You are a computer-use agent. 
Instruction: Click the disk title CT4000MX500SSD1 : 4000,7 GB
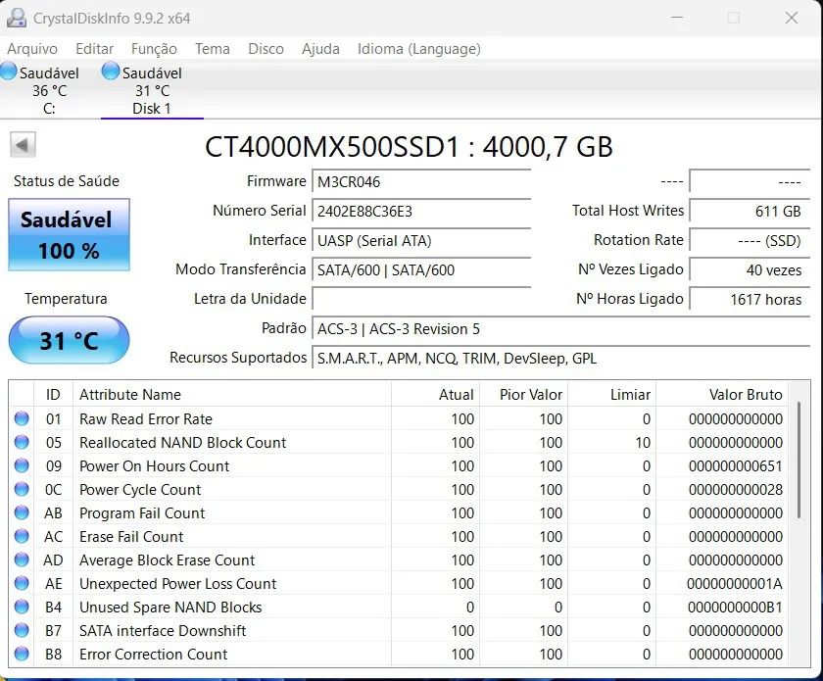pyautogui.click(x=409, y=147)
